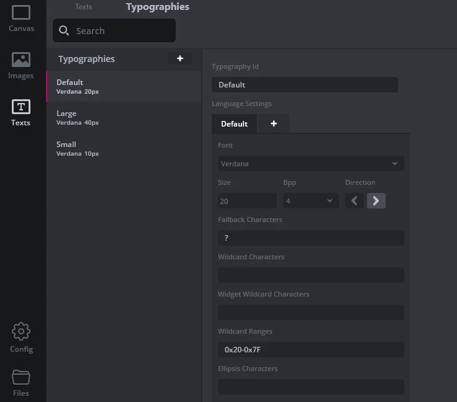Edit the Typography Id field
457x402 pixels.
[x=305, y=85]
